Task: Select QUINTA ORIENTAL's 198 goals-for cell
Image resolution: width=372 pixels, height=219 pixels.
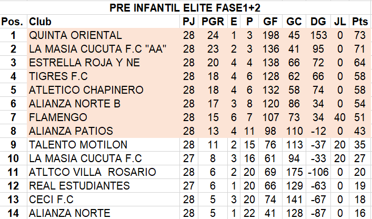Action: [x=270, y=35]
